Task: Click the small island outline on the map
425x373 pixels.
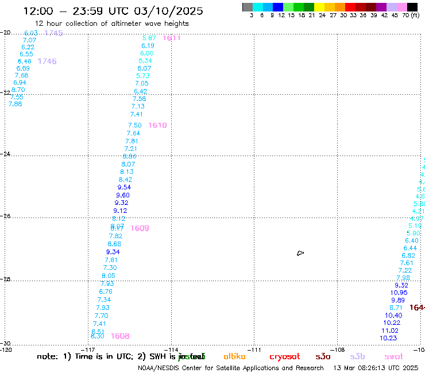Action: [x=300, y=253]
